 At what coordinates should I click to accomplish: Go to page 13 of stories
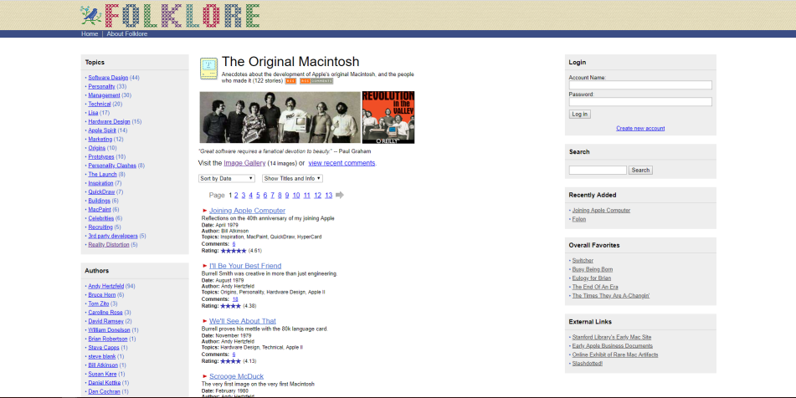click(328, 195)
